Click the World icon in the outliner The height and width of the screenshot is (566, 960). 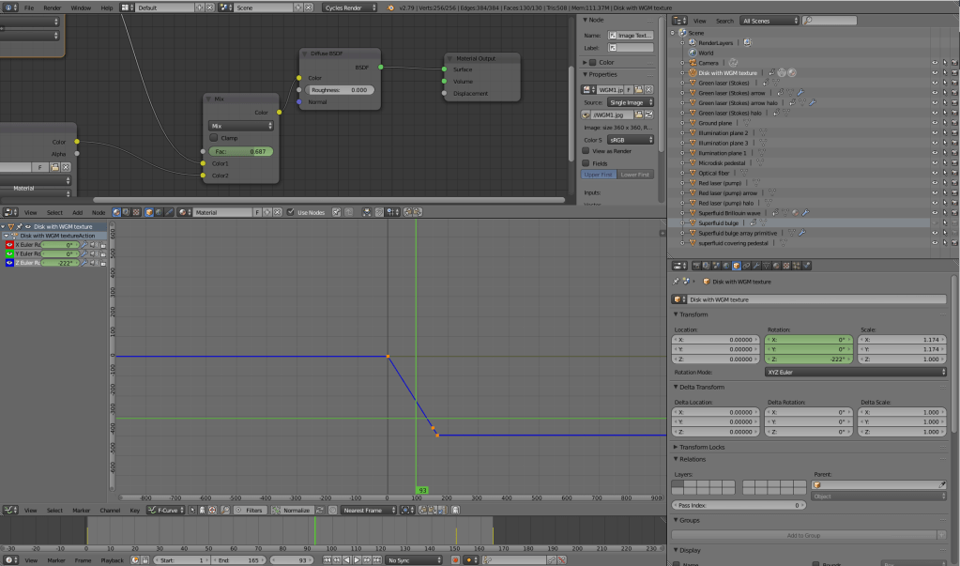coord(693,53)
